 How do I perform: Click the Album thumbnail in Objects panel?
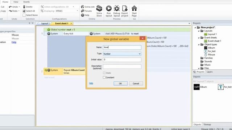(196, 87)
